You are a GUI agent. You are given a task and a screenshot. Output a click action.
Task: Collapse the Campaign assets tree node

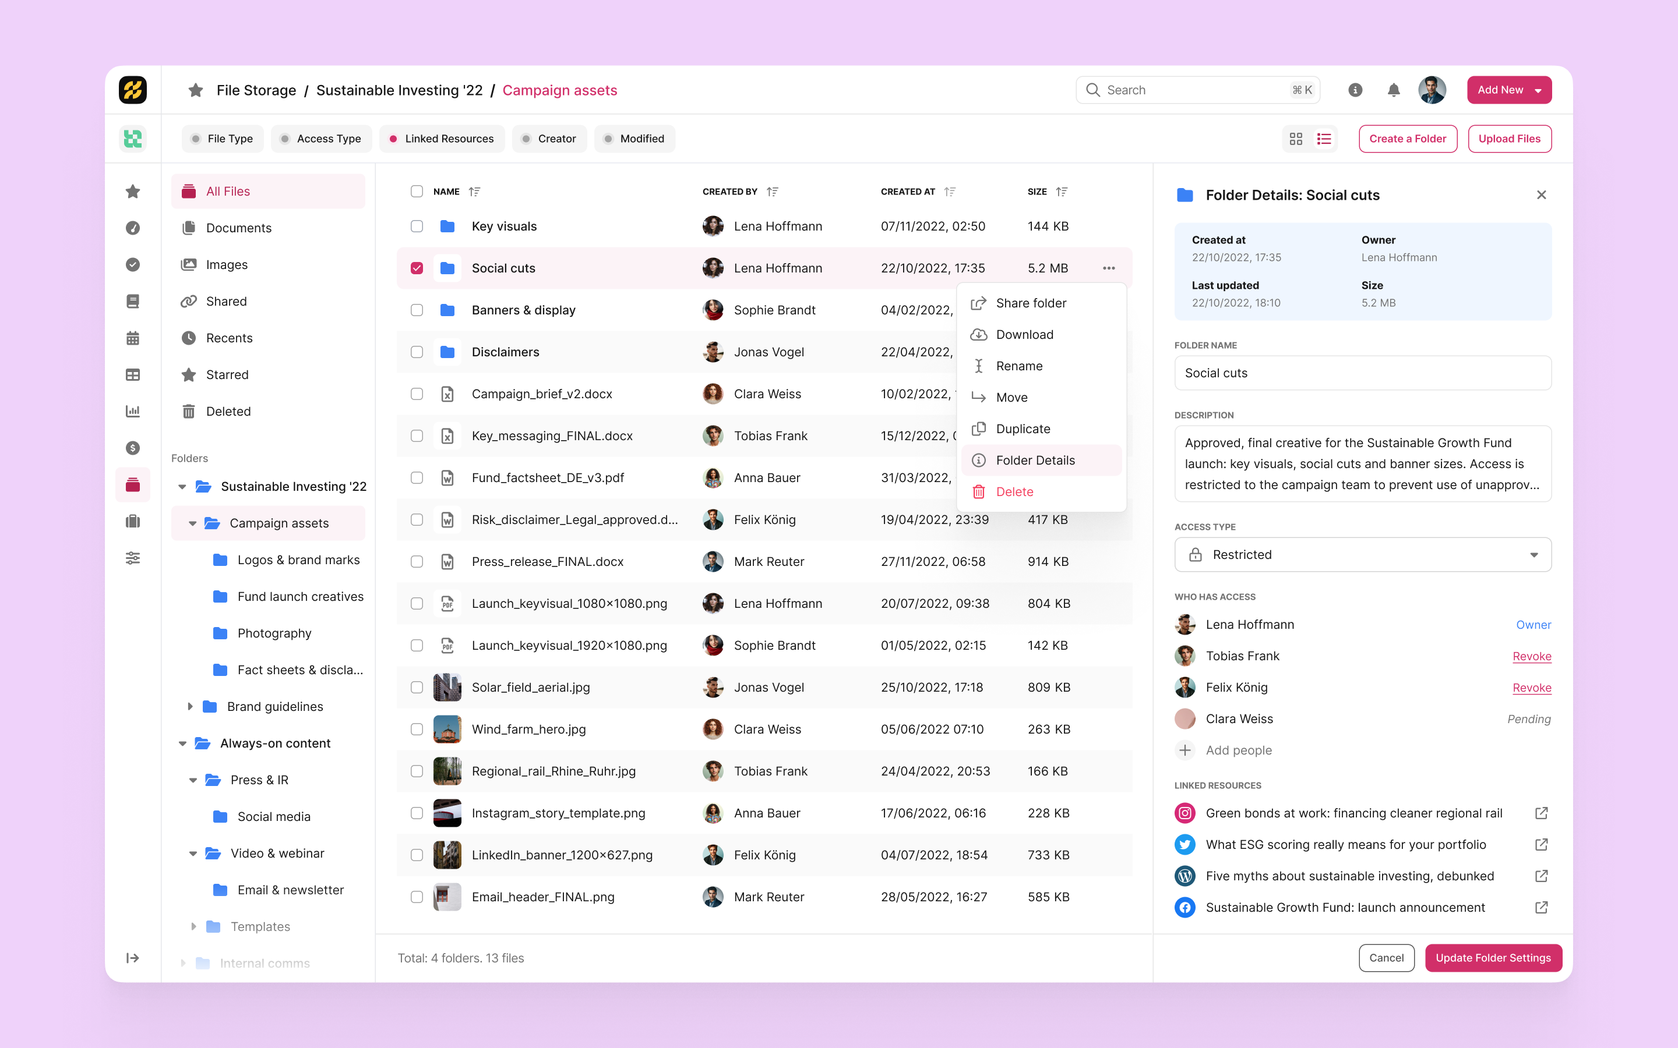(192, 523)
